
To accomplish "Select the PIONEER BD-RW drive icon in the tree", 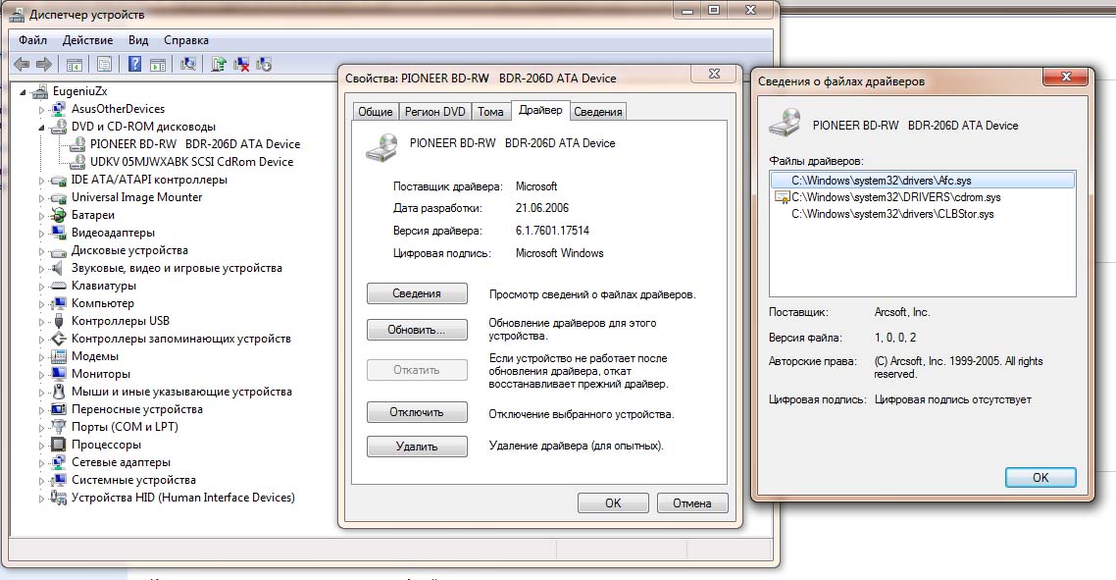I will pyautogui.click(x=76, y=144).
